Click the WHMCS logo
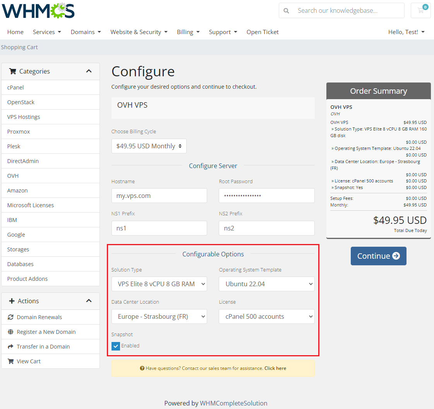Image resolution: width=434 pixels, height=409 pixels. tap(38, 11)
